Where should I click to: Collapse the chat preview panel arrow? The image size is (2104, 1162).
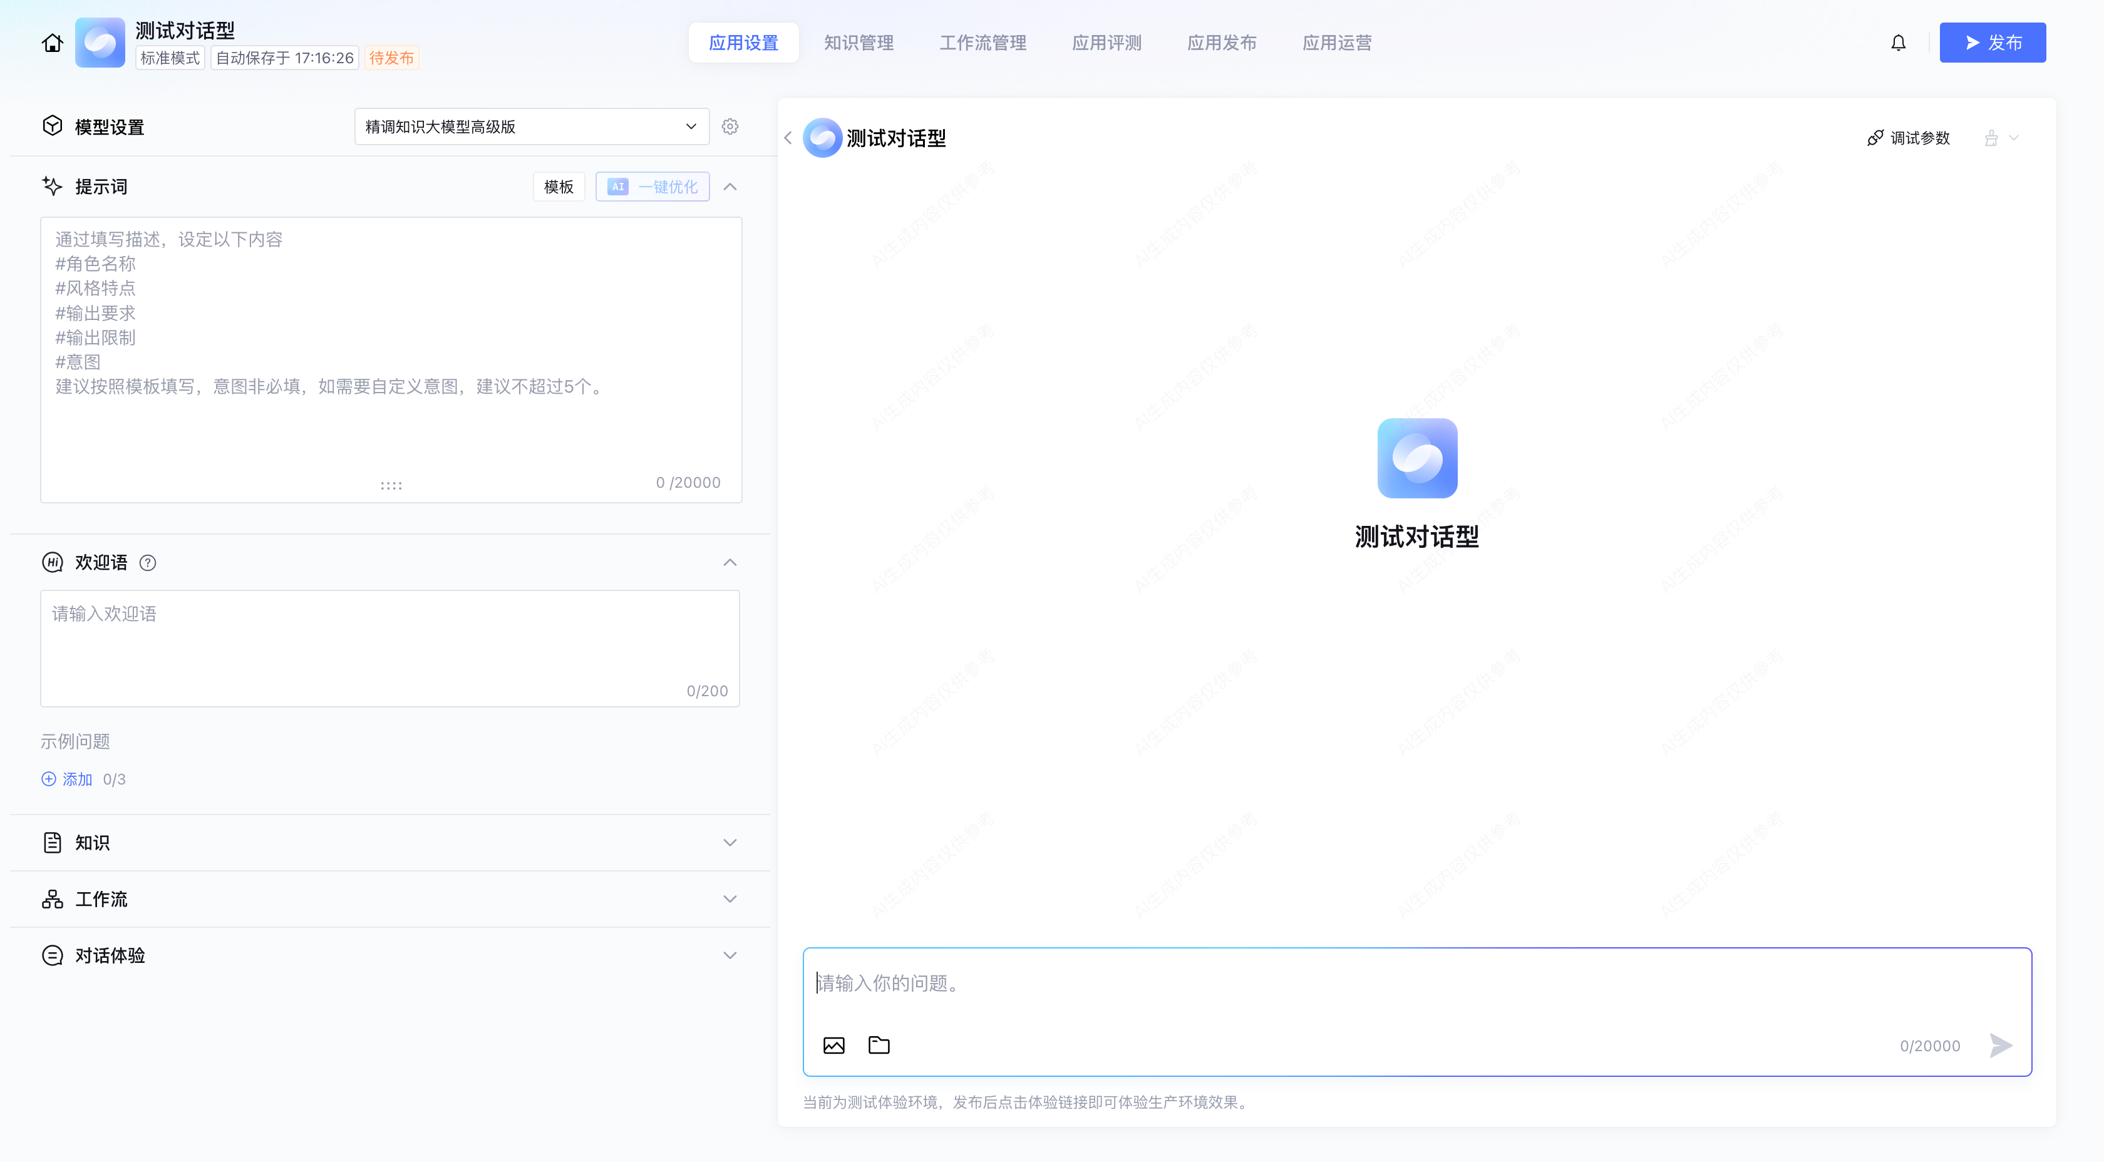point(788,138)
